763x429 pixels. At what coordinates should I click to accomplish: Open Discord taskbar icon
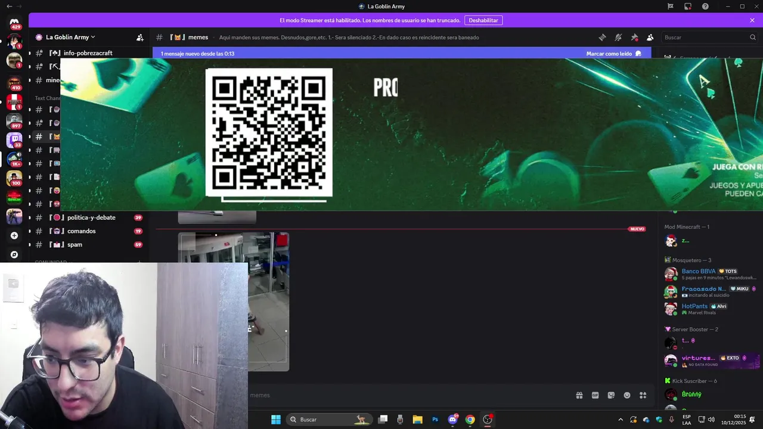[453, 419]
